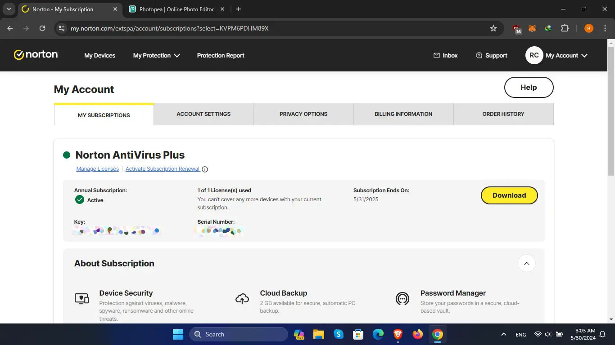This screenshot has width=615, height=345.
Task: Open the extension with the 16 badge
Action: tap(517, 29)
